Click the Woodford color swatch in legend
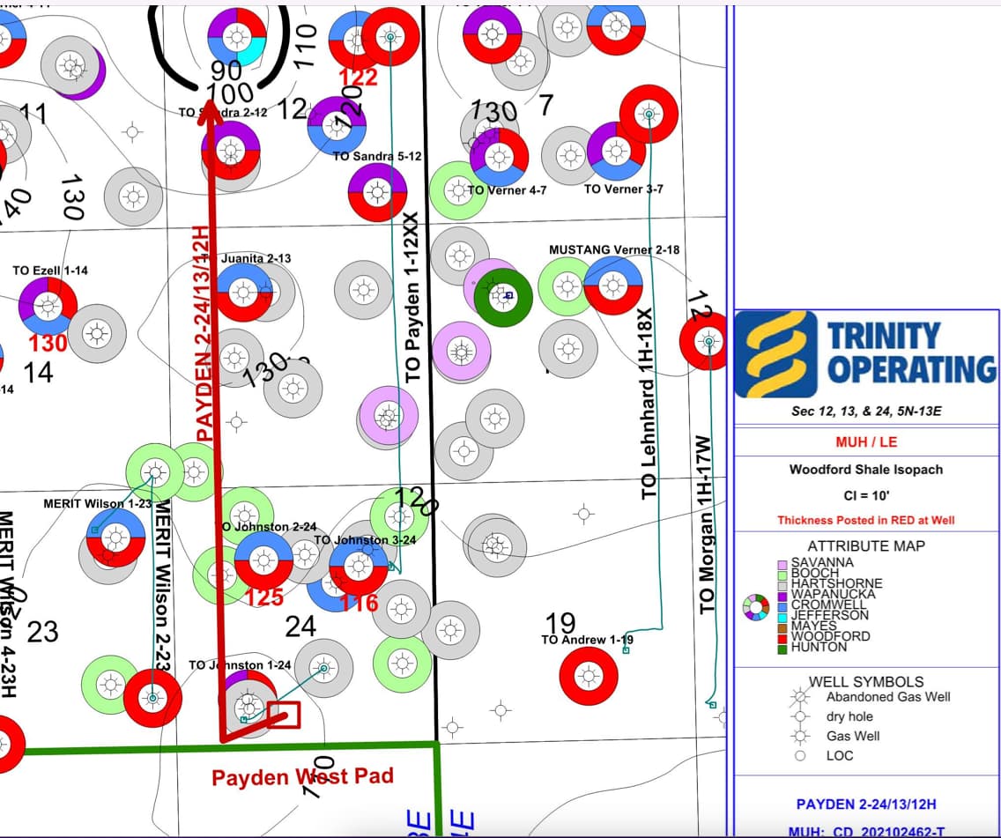The image size is (1001, 838). pyautogui.click(x=782, y=638)
